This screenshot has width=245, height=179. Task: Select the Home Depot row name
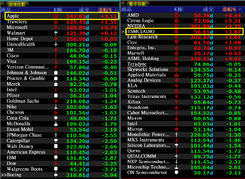click(20, 39)
